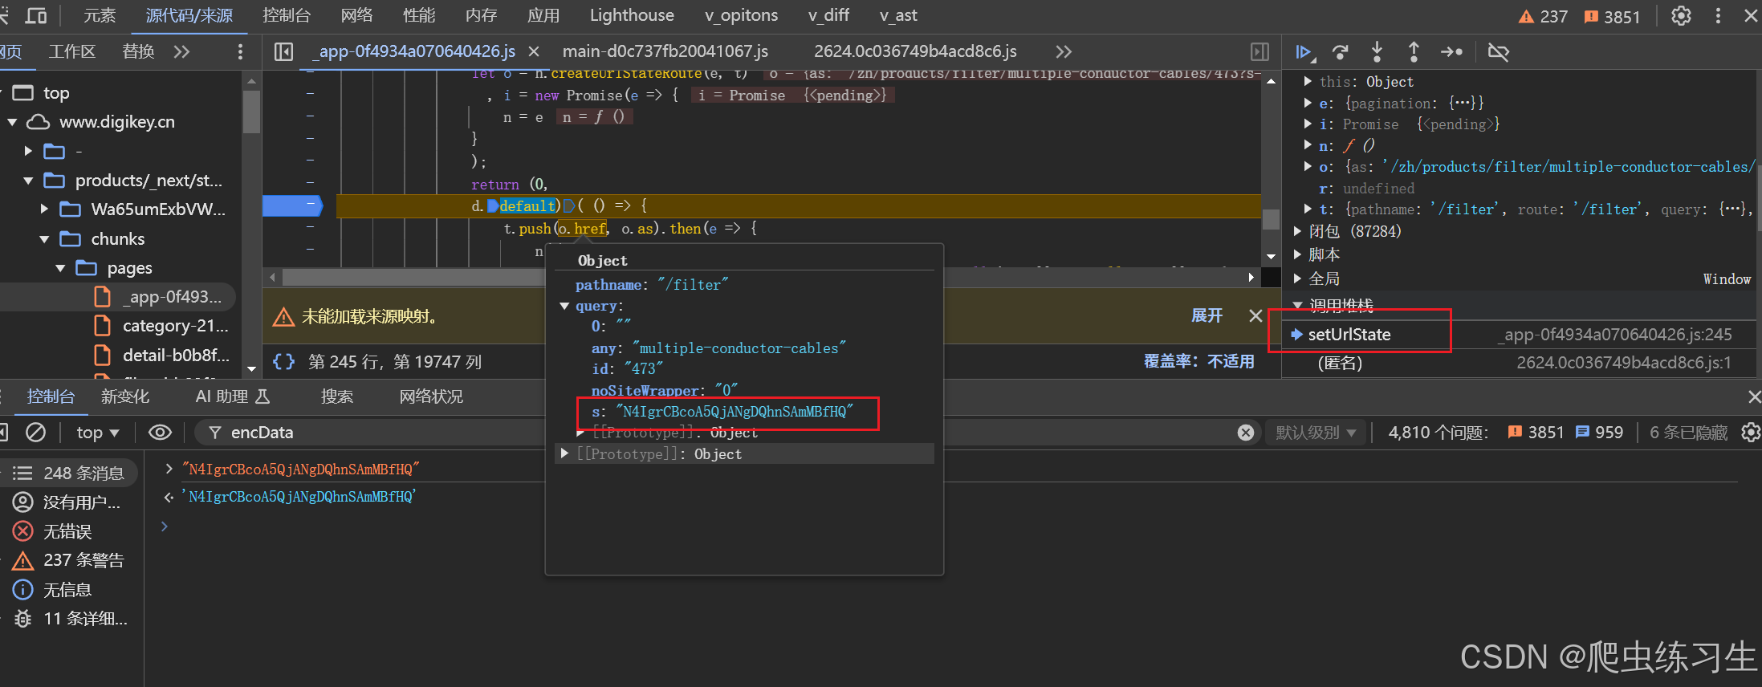This screenshot has width=1762, height=687.
Task: Open the Network conditions drawer tab
Action: pos(431,396)
